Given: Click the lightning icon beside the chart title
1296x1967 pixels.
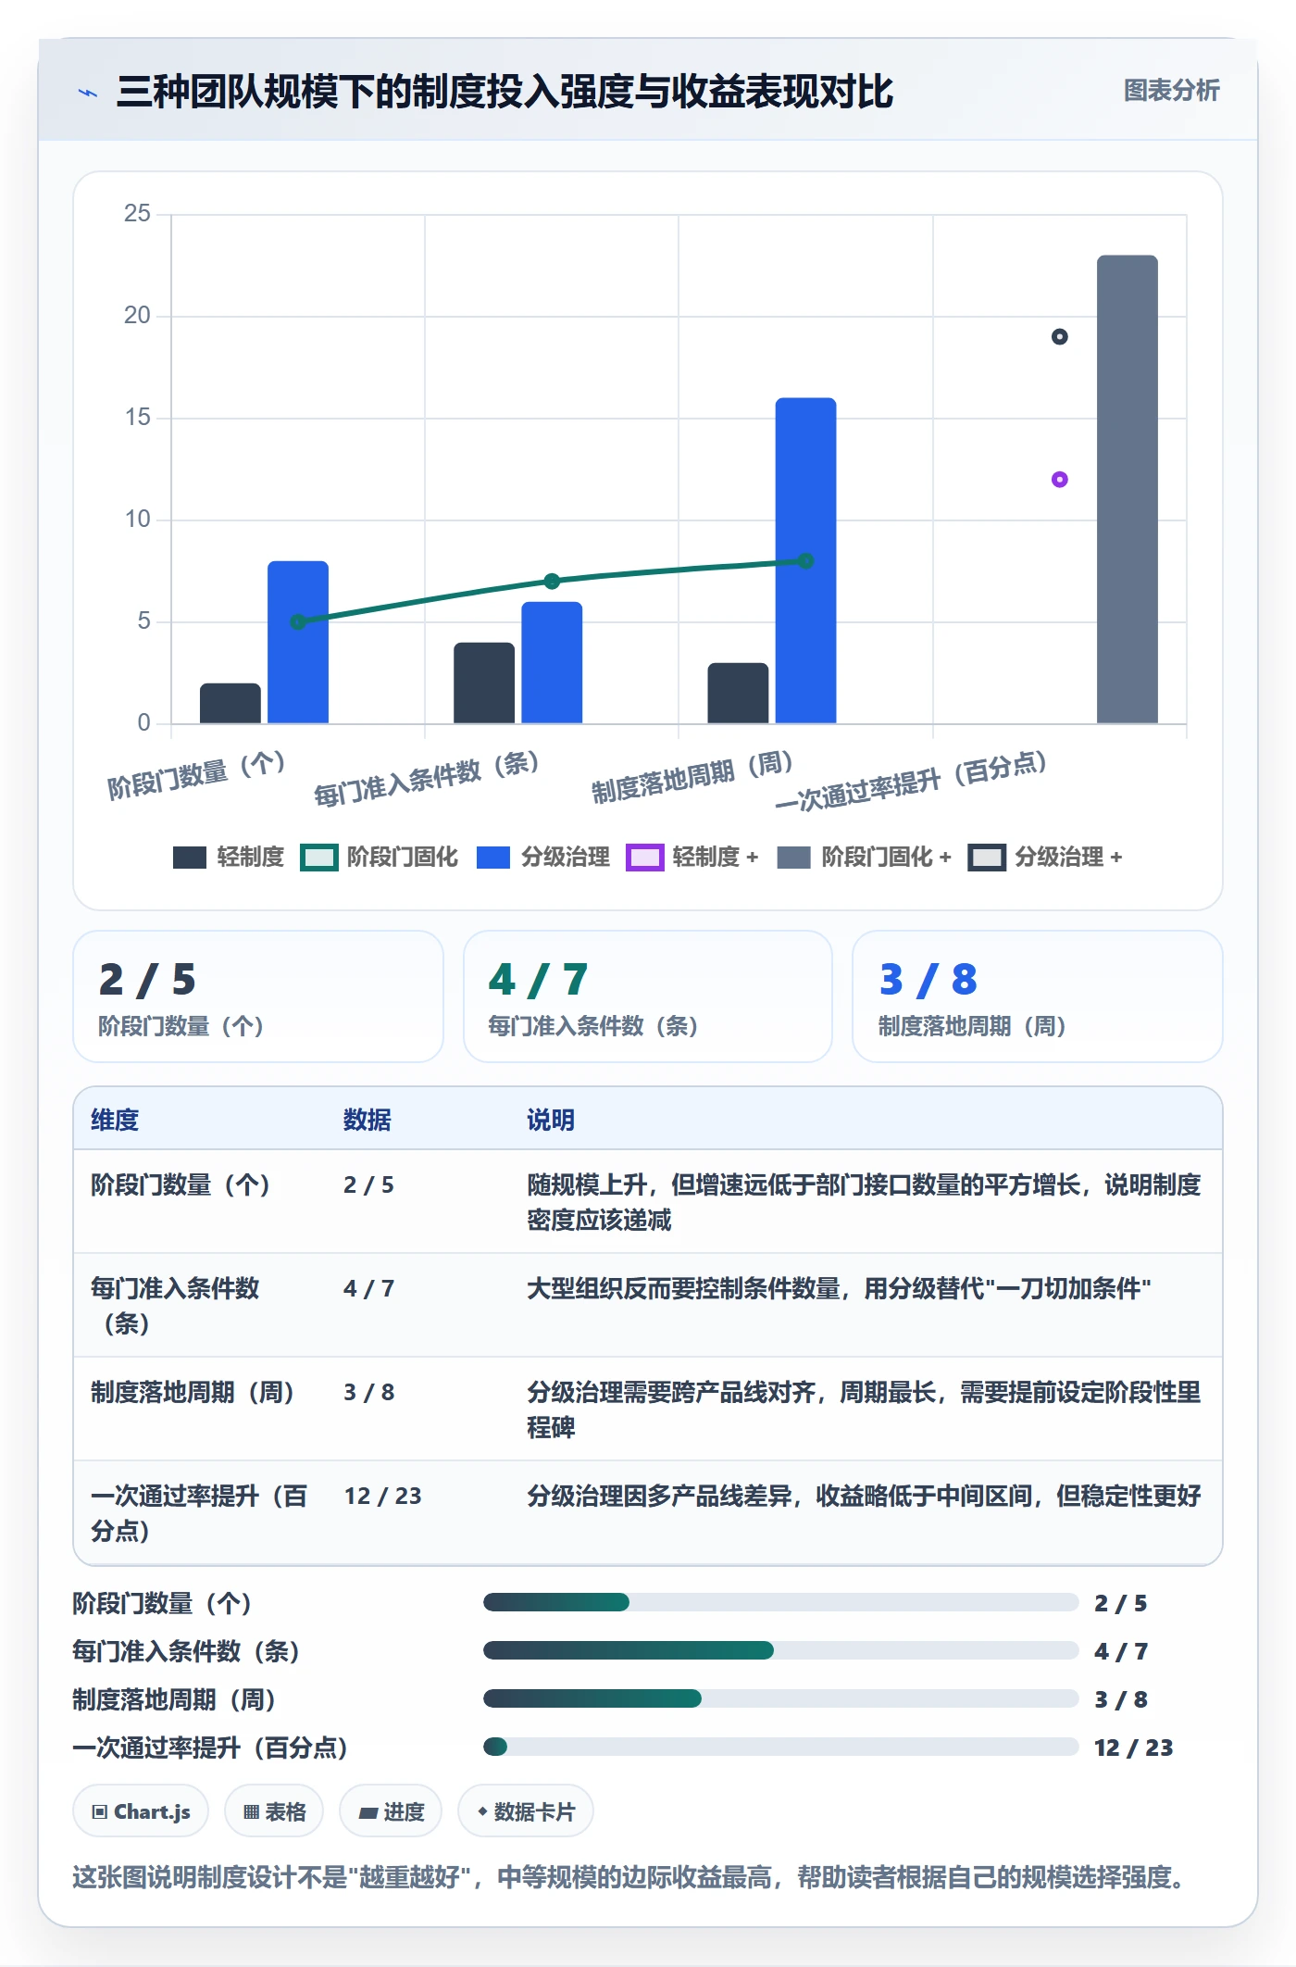Looking at the screenshot, I should (88, 93).
